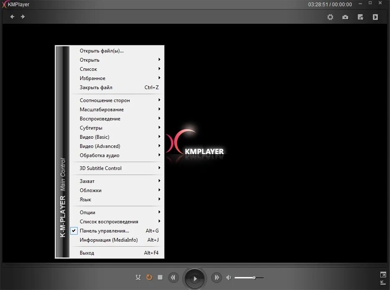
Task: Click Выход at the menu bottom
Action: click(87, 252)
